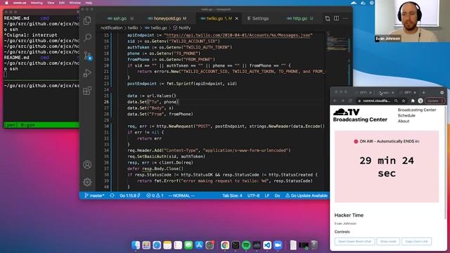Open Spotify from the Dock

tap(246, 245)
